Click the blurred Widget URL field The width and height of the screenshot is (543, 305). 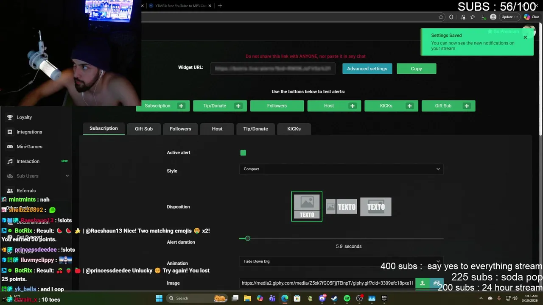click(x=273, y=69)
